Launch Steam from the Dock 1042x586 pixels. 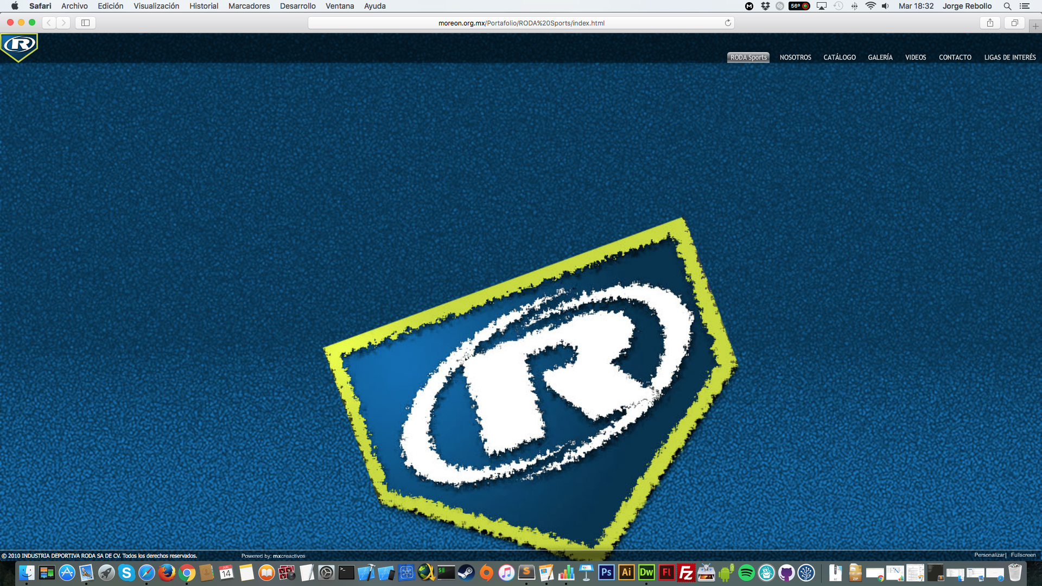[x=466, y=572]
